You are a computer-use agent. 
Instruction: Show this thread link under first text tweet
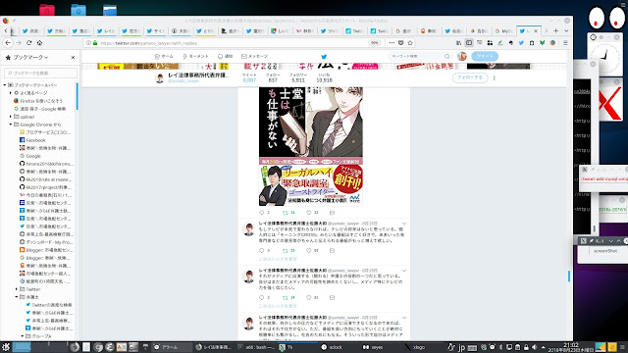(x=278, y=259)
